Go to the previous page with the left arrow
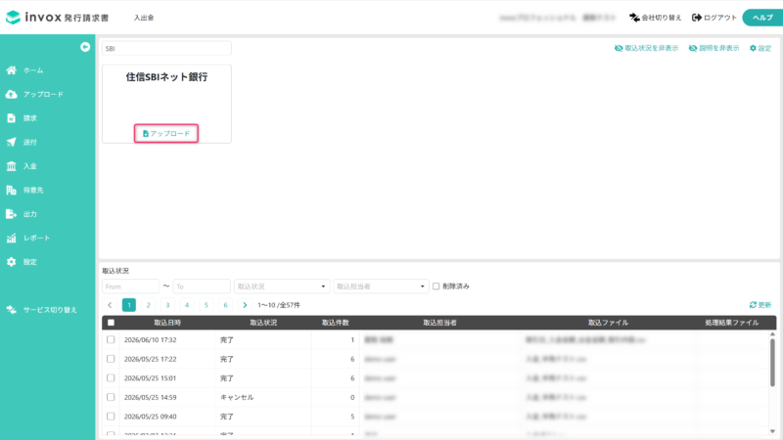The height and width of the screenshot is (440, 783). (110, 305)
